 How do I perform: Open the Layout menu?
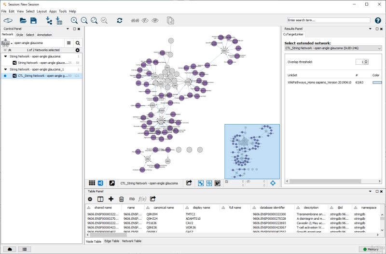click(x=41, y=11)
